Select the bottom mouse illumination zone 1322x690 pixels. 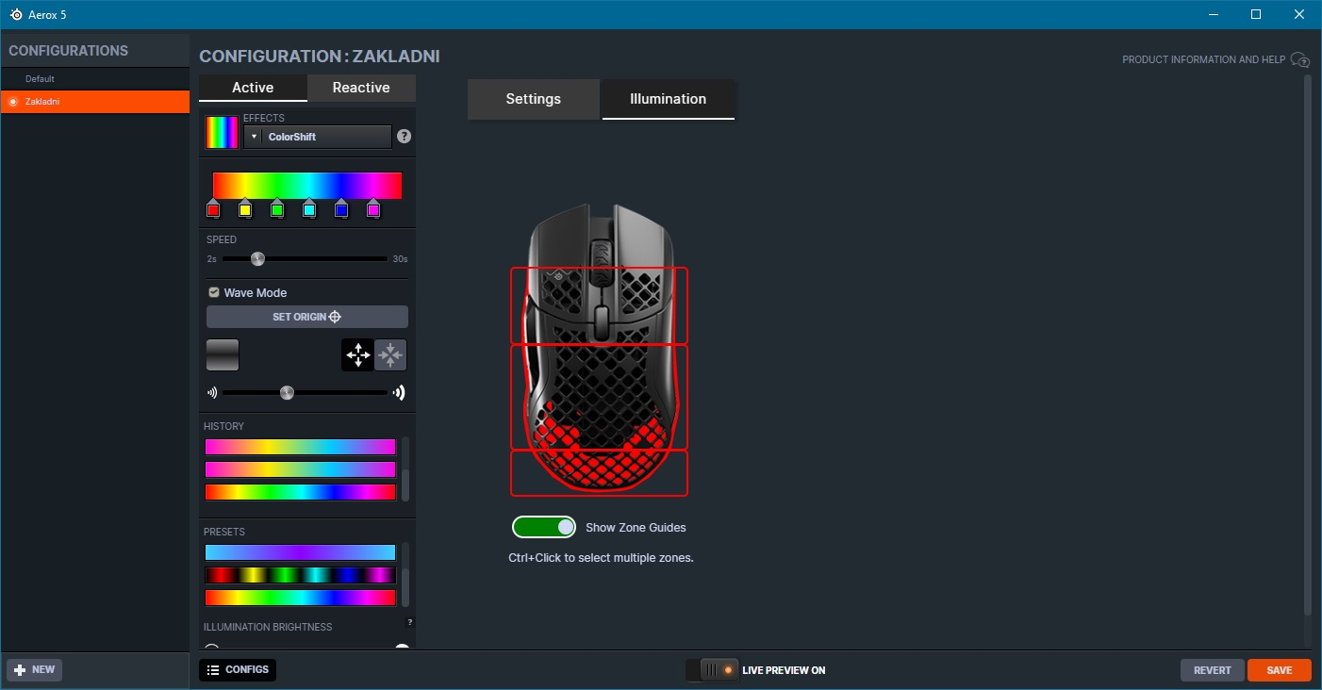599,473
